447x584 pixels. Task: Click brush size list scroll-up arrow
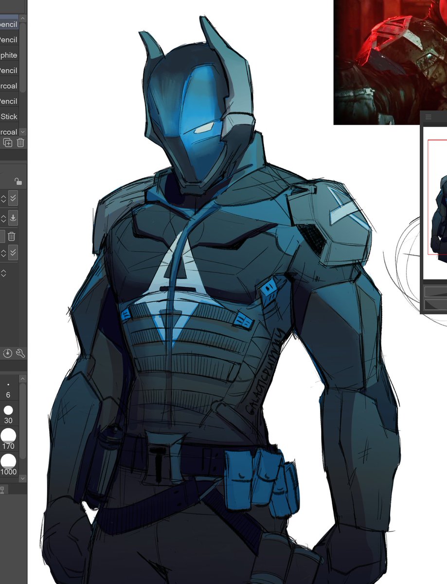22,378
